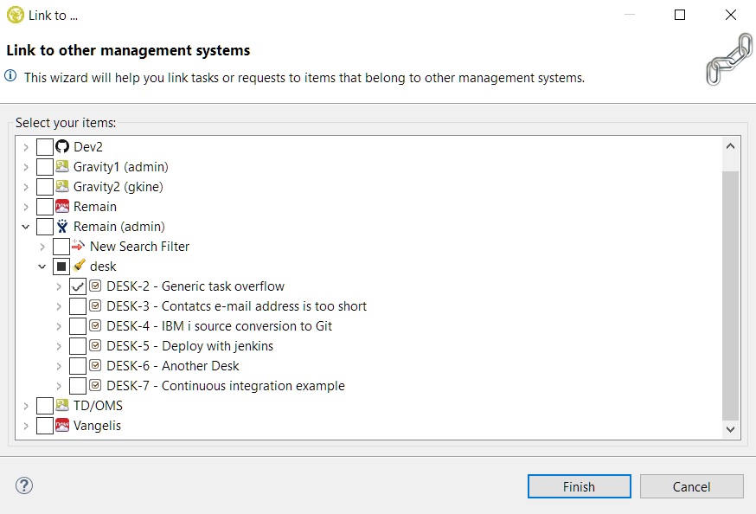Click the Gravity1 (admin) system icon

[62, 167]
